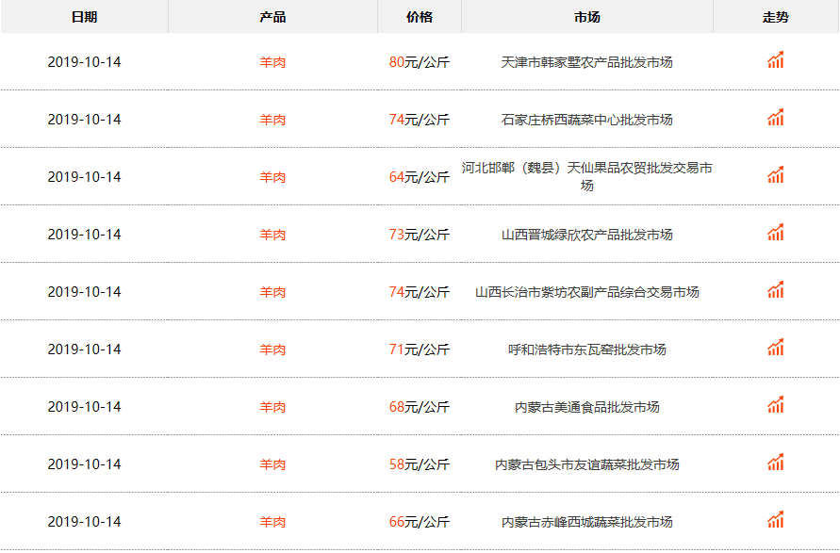
Task: Select market 山西长治市紫坊农副产品综合交易市场
Action: coord(587,292)
